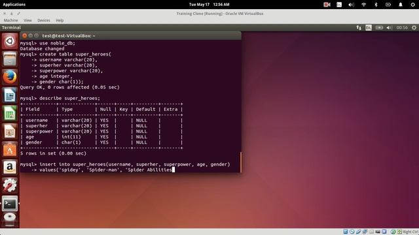Click the terminal window scrollbar
Viewport: 419px width, 235px height.
(x=241, y=162)
